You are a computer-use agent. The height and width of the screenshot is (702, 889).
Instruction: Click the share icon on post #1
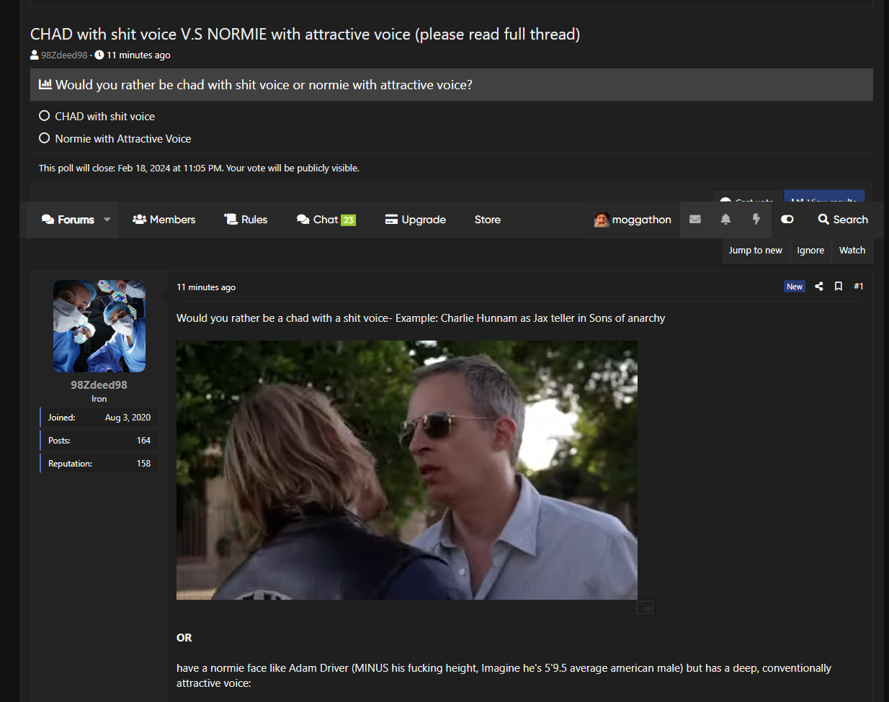point(819,287)
